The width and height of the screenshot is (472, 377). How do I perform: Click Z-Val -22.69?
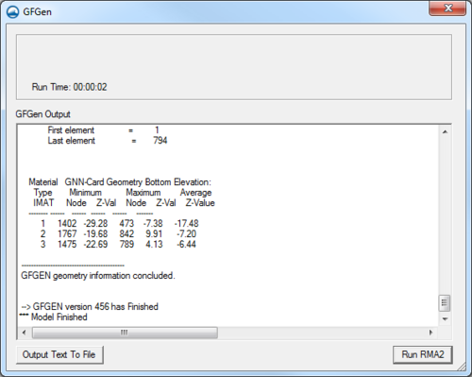95,244
